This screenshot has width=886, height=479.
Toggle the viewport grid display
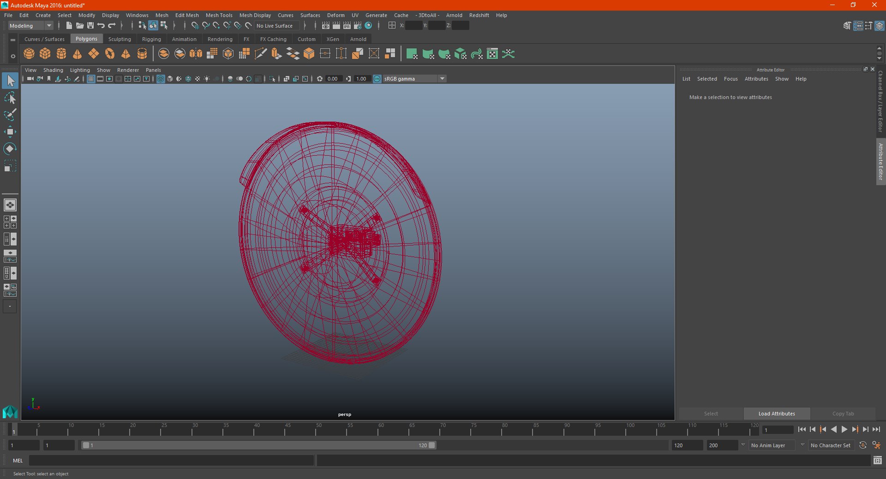91,79
